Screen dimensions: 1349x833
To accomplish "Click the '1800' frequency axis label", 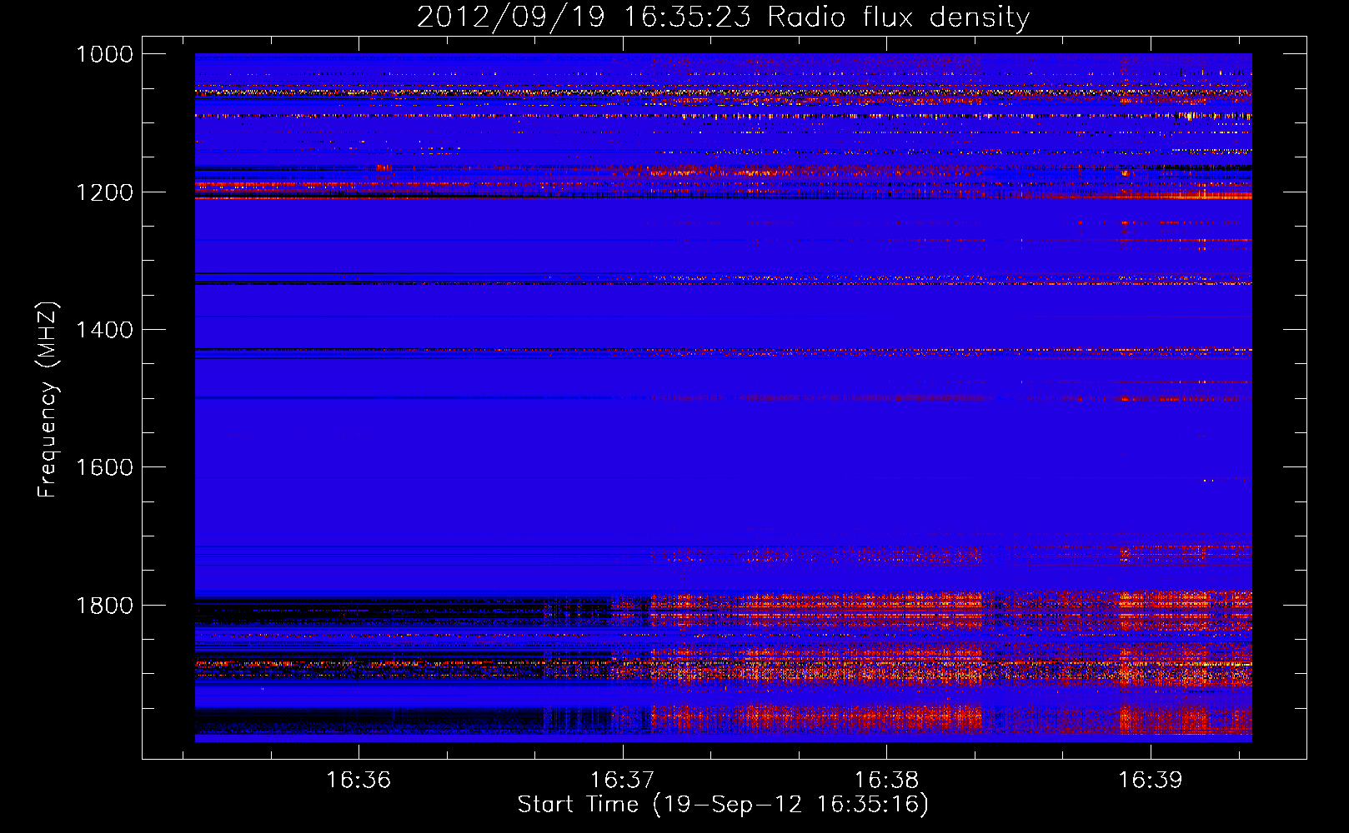I will pos(104,606).
